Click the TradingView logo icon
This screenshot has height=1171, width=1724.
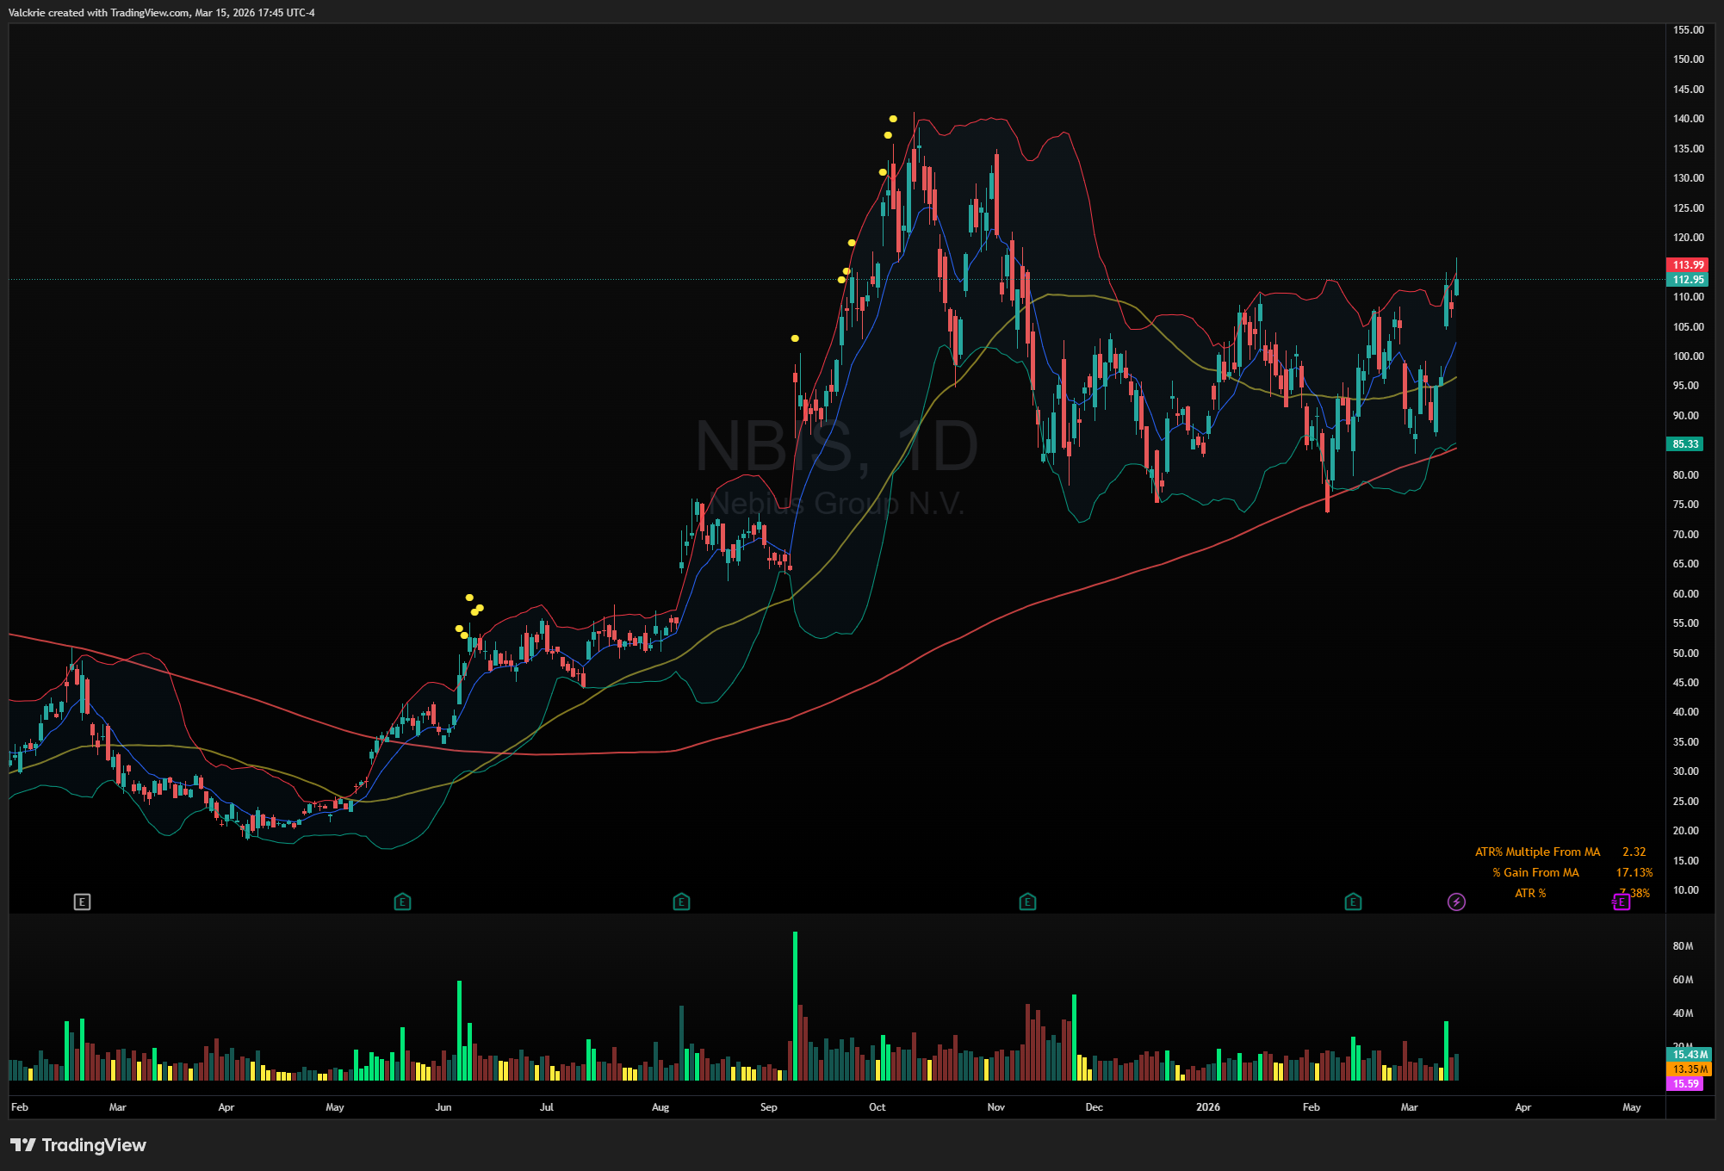point(22,1144)
